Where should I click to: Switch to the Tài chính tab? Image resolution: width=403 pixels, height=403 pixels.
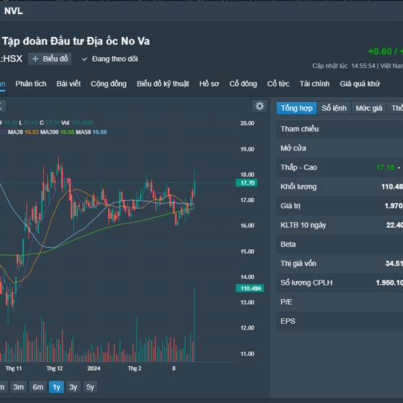[314, 84]
